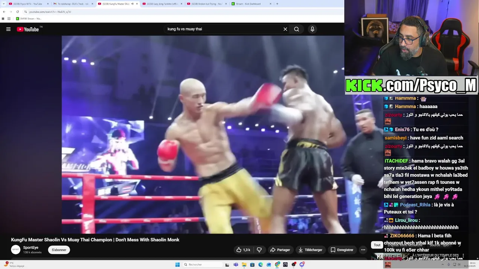Click the SportEye channel avatar
The image size is (479, 269).
[x=16, y=250]
